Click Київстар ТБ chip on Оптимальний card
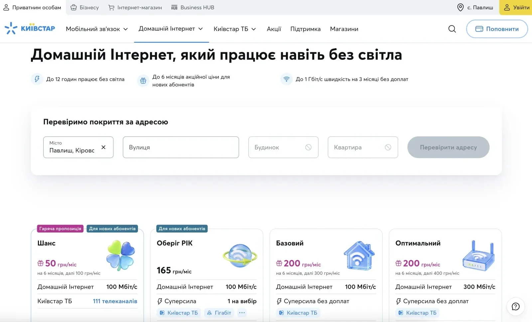This screenshot has width=532, height=322. pyautogui.click(x=418, y=313)
